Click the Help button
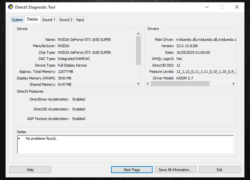 (x=30, y=170)
